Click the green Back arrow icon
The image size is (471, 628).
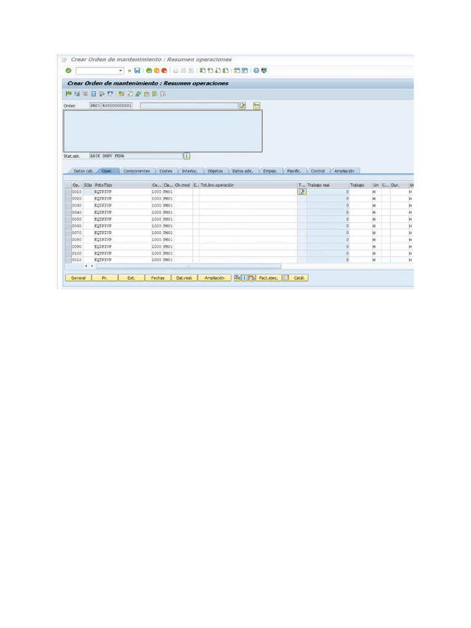click(149, 71)
